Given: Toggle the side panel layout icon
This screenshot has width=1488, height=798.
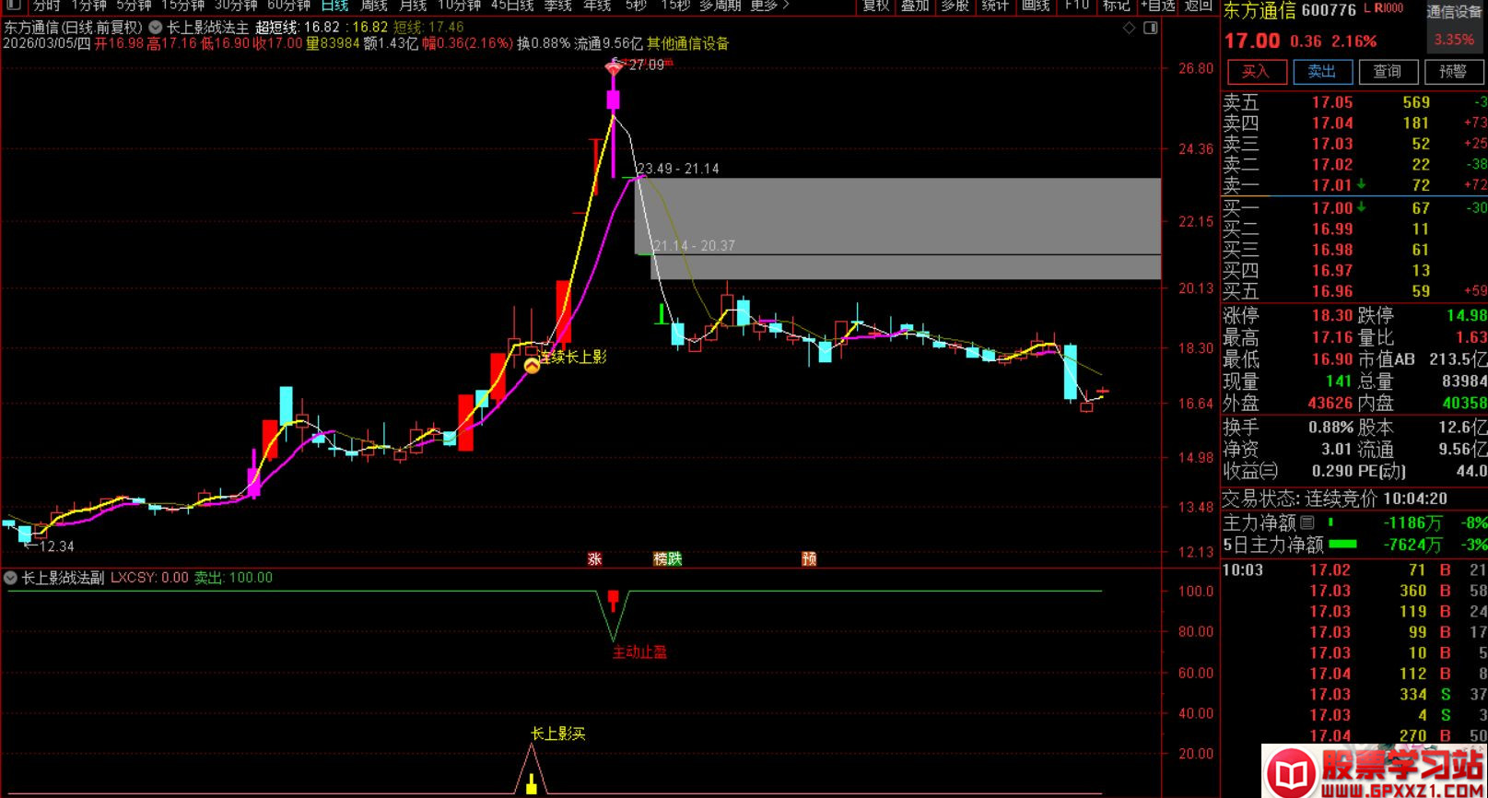Looking at the screenshot, I should pos(1151,29).
